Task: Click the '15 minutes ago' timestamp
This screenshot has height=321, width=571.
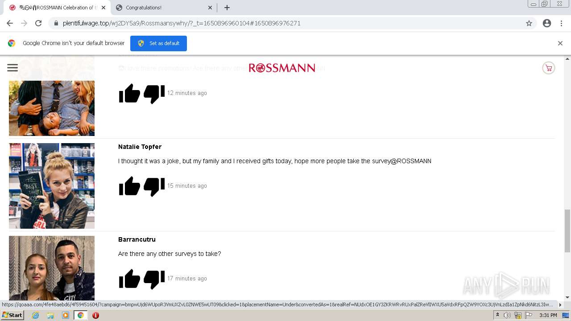Action: pyautogui.click(x=187, y=186)
